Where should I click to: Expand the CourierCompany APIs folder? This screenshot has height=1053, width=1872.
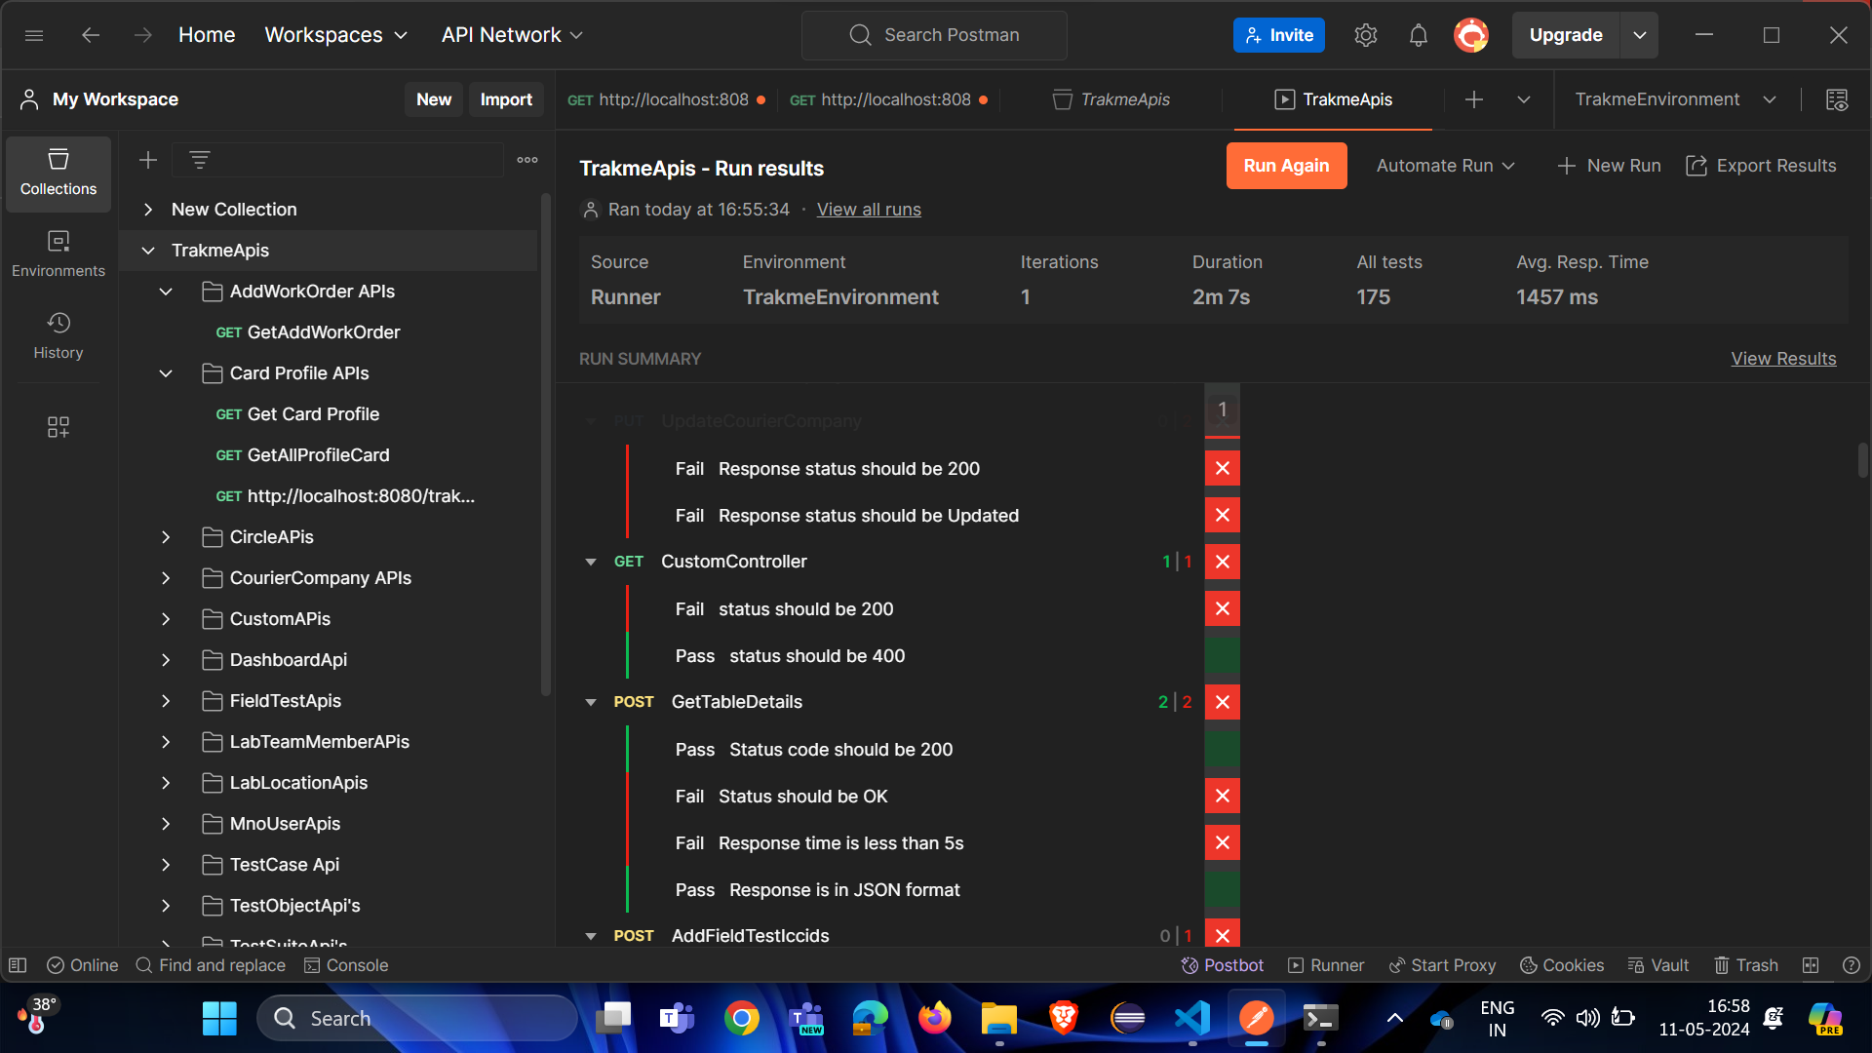tap(166, 578)
